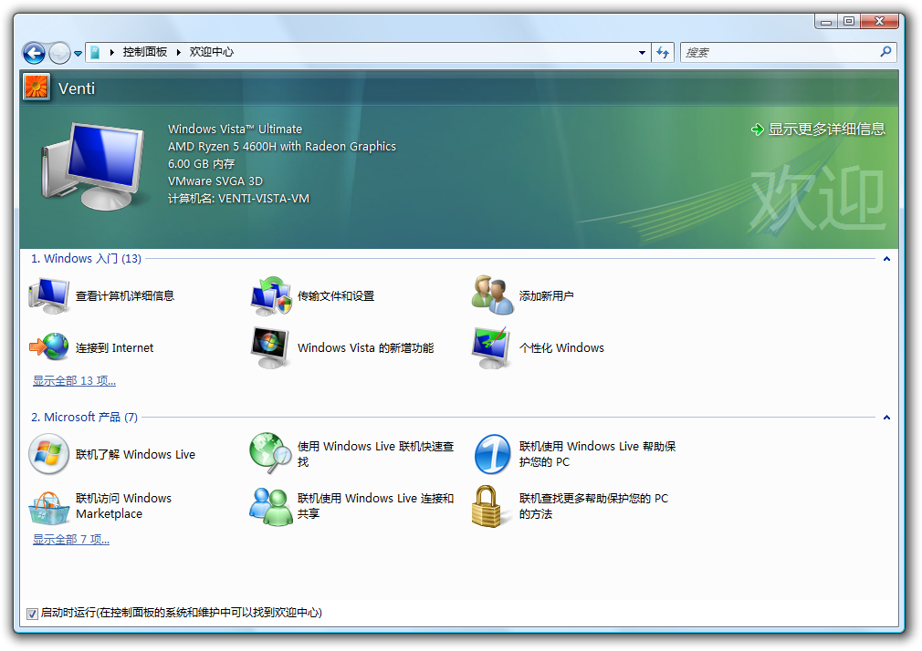This screenshot has width=922, height=651.
Task: Click the Venti user account picture
Action: pos(36,87)
